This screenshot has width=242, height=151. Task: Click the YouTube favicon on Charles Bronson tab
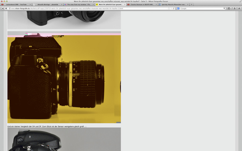[x=129, y=5]
